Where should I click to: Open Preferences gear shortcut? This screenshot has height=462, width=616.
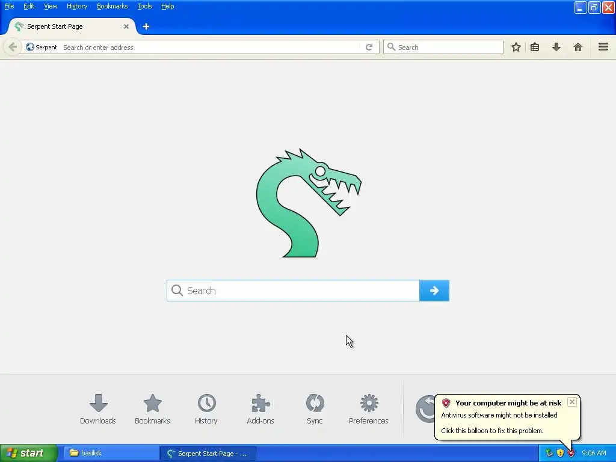click(x=369, y=409)
